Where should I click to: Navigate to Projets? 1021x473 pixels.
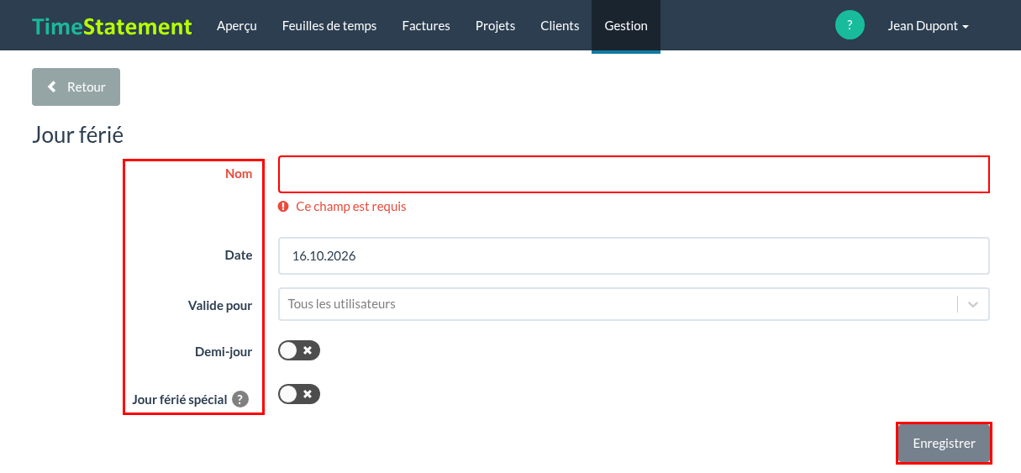(x=496, y=26)
